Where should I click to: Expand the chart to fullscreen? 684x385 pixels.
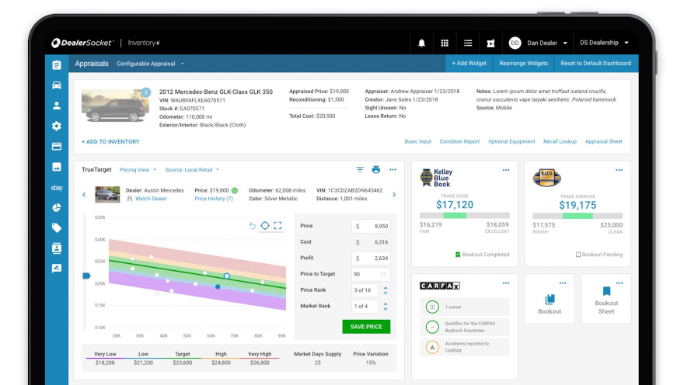point(277,225)
